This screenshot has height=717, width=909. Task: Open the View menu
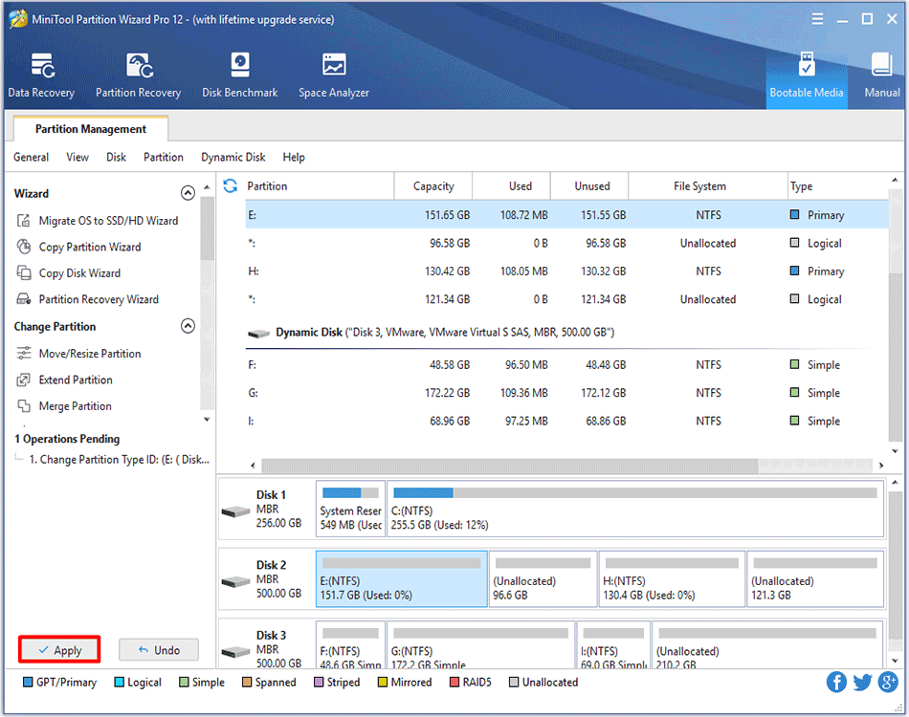78,157
